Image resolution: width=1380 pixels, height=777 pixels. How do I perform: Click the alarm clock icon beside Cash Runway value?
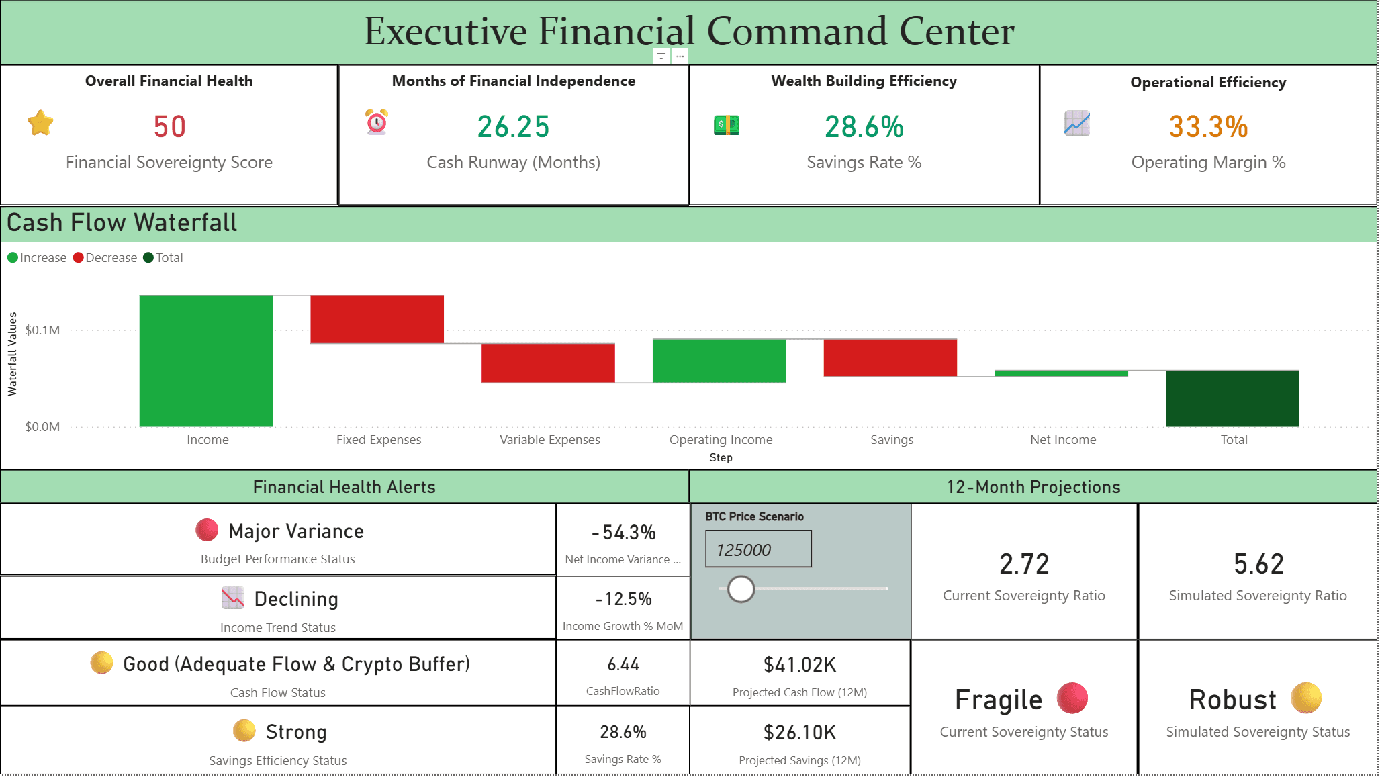tap(375, 124)
